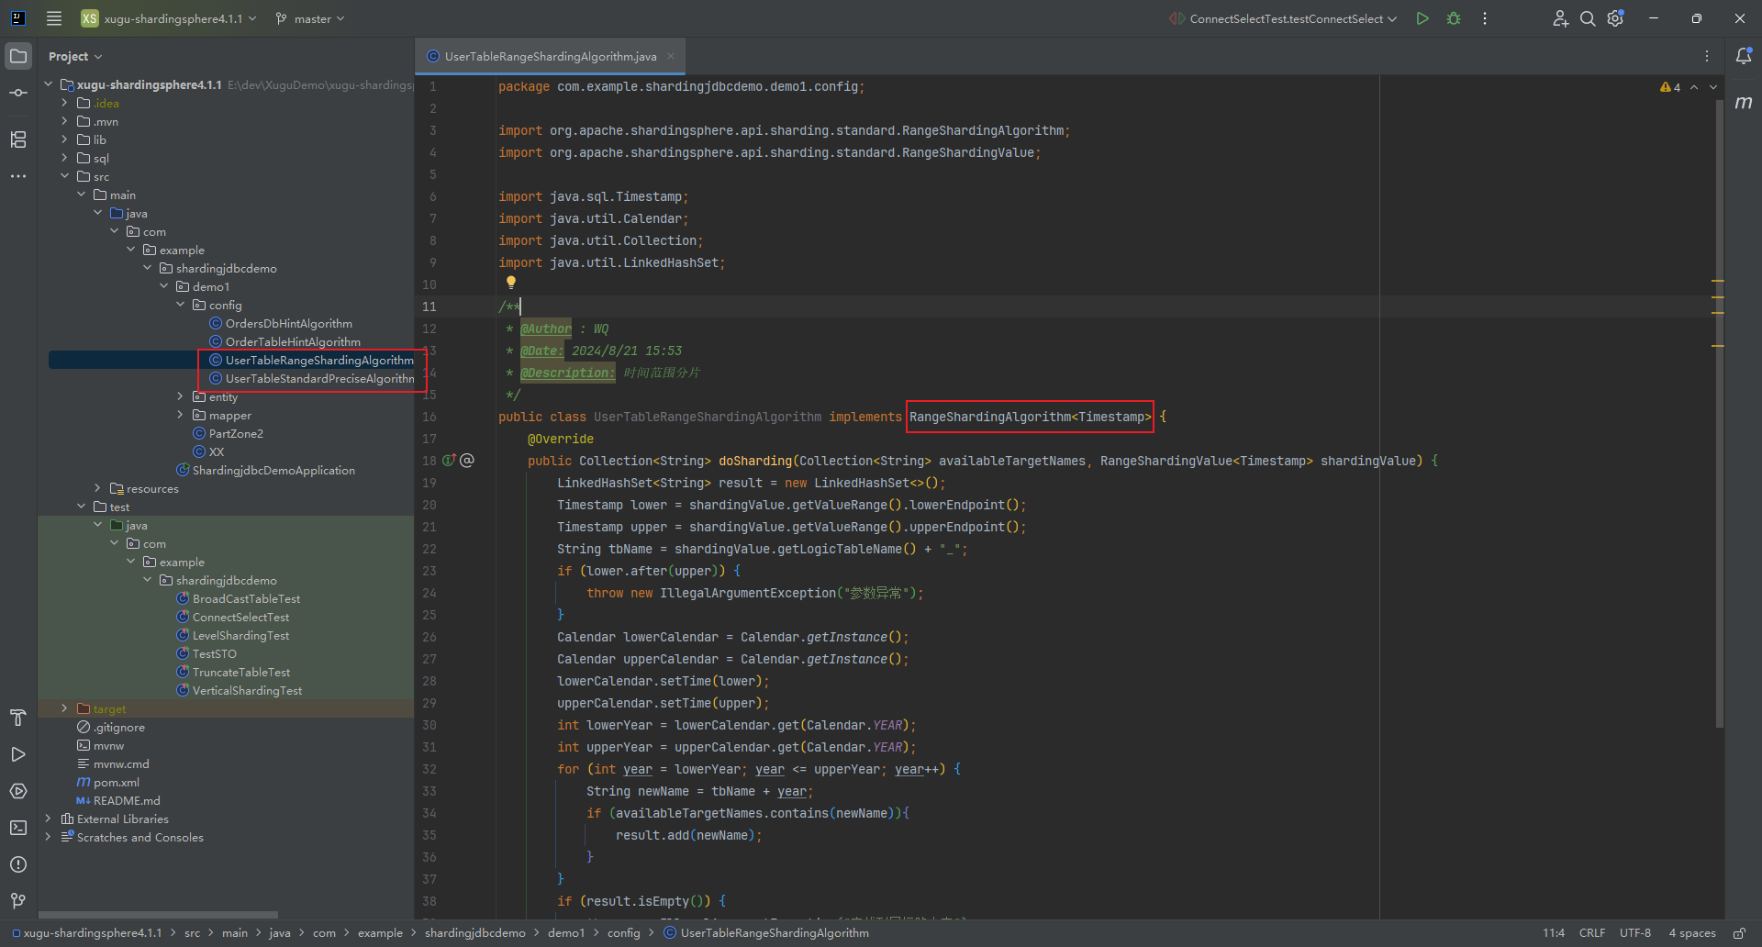This screenshot has width=1762, height=947.
Task: Open the Structure tool window
Action: (18, 139)
